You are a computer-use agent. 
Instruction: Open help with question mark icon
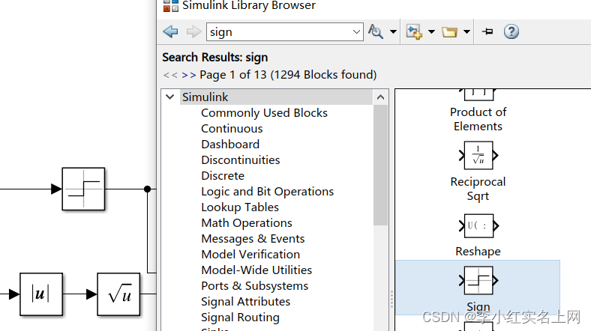click(511, 31)
